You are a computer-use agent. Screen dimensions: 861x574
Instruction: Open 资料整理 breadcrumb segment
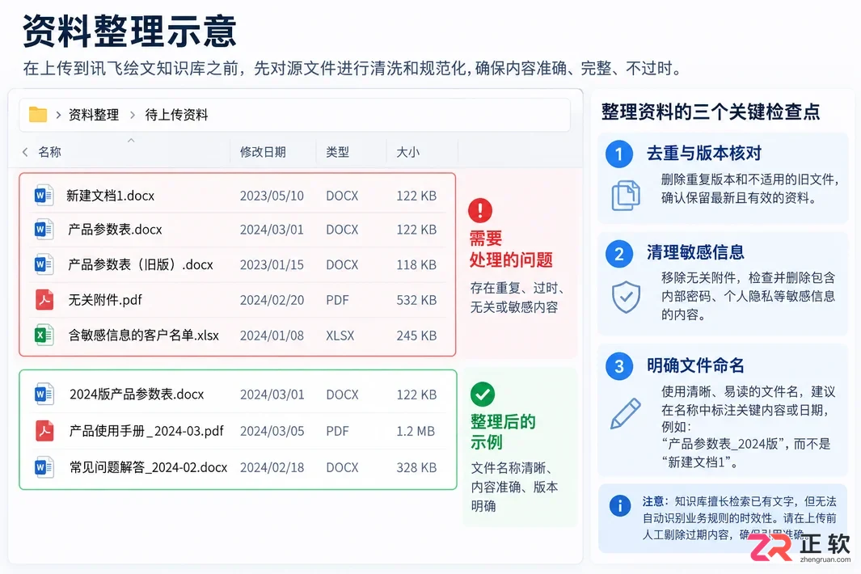click(x=93, y=115)
